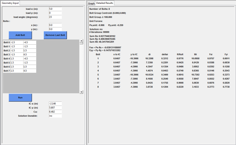Click the load y input field

coord(55,13)
